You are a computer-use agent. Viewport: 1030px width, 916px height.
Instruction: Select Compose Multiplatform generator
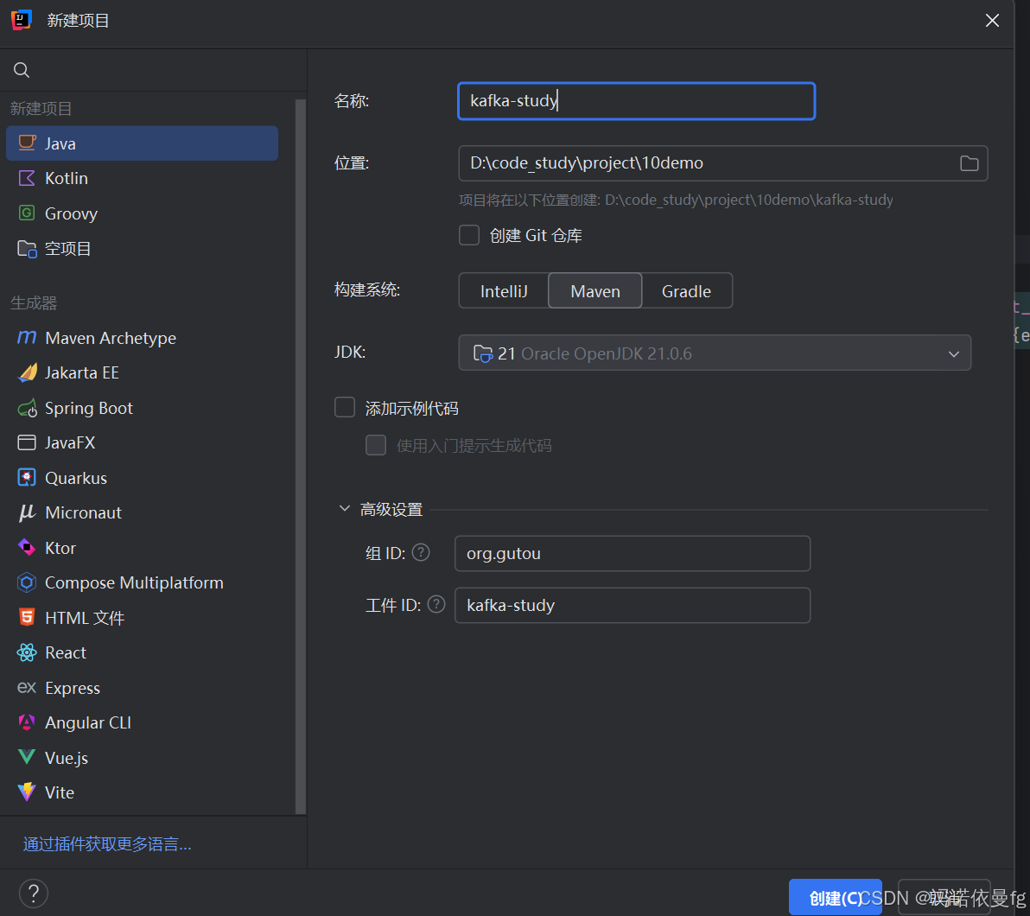click(142, 582)
